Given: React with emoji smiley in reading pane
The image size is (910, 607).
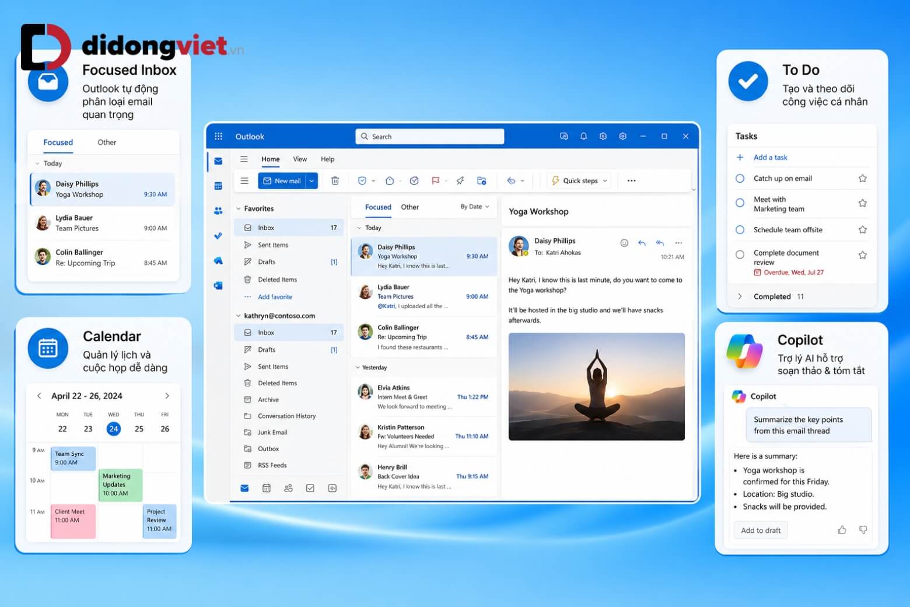Looking at the screenshot, I should (624, 243).
